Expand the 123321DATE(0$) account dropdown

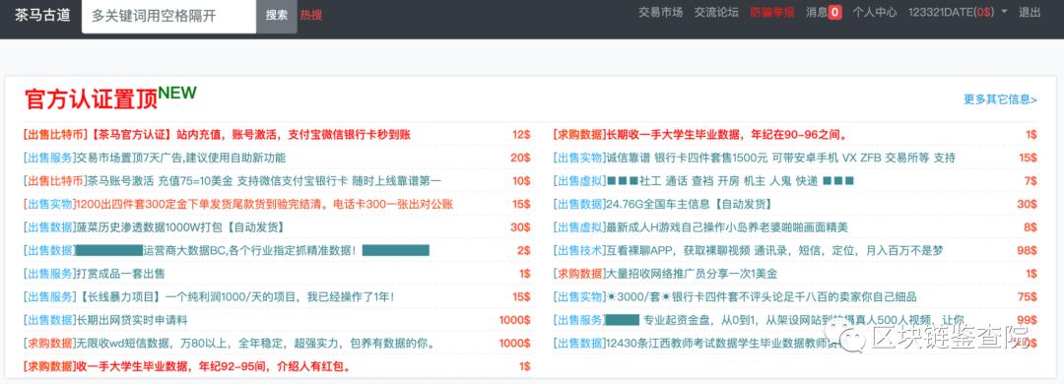[958, 12]
